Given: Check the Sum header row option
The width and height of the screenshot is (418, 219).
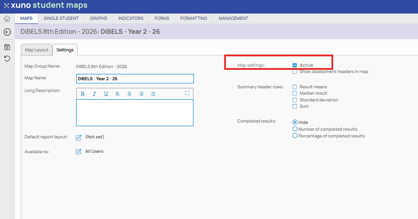Looking at the screenshot, I should [x=294, y=106].
